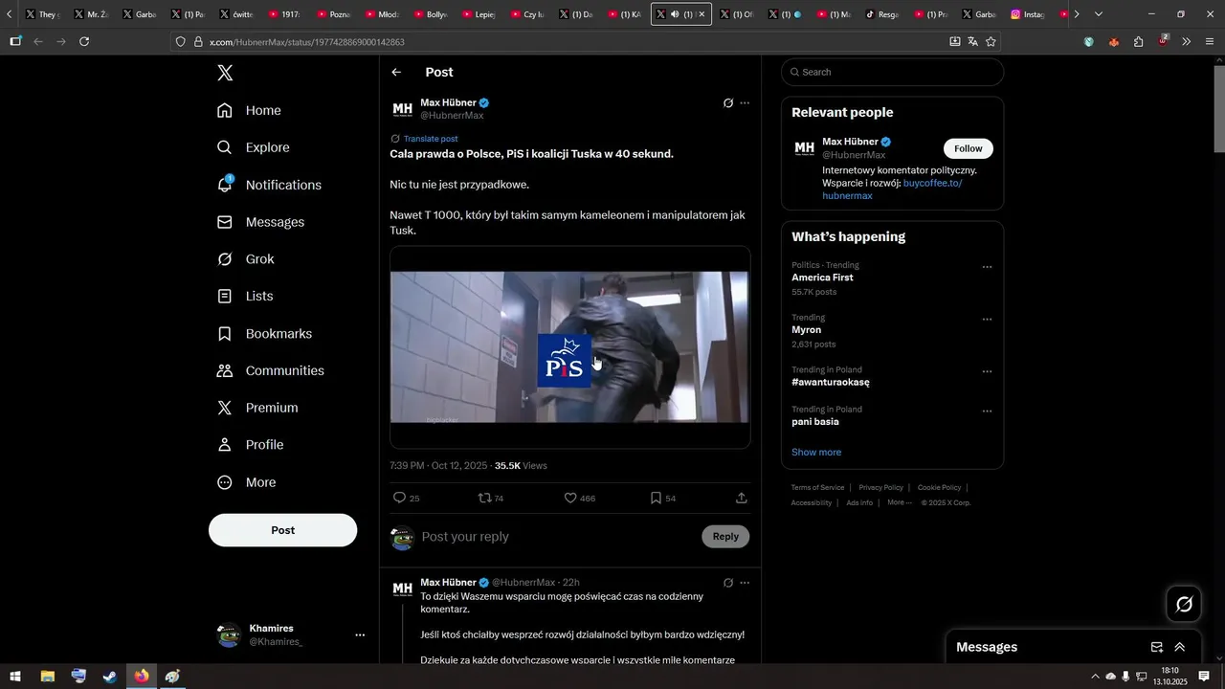Click Show more under What's happening
The image size is (1225, 689).
click(816, 453)
